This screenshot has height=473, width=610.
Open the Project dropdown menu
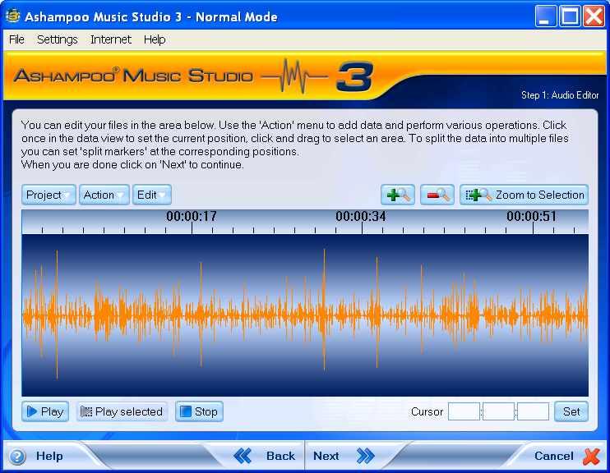click(x=49, y=195)
